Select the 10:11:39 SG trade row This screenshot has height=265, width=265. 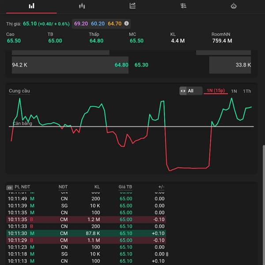pyautogui.click(x=86, y=205)
